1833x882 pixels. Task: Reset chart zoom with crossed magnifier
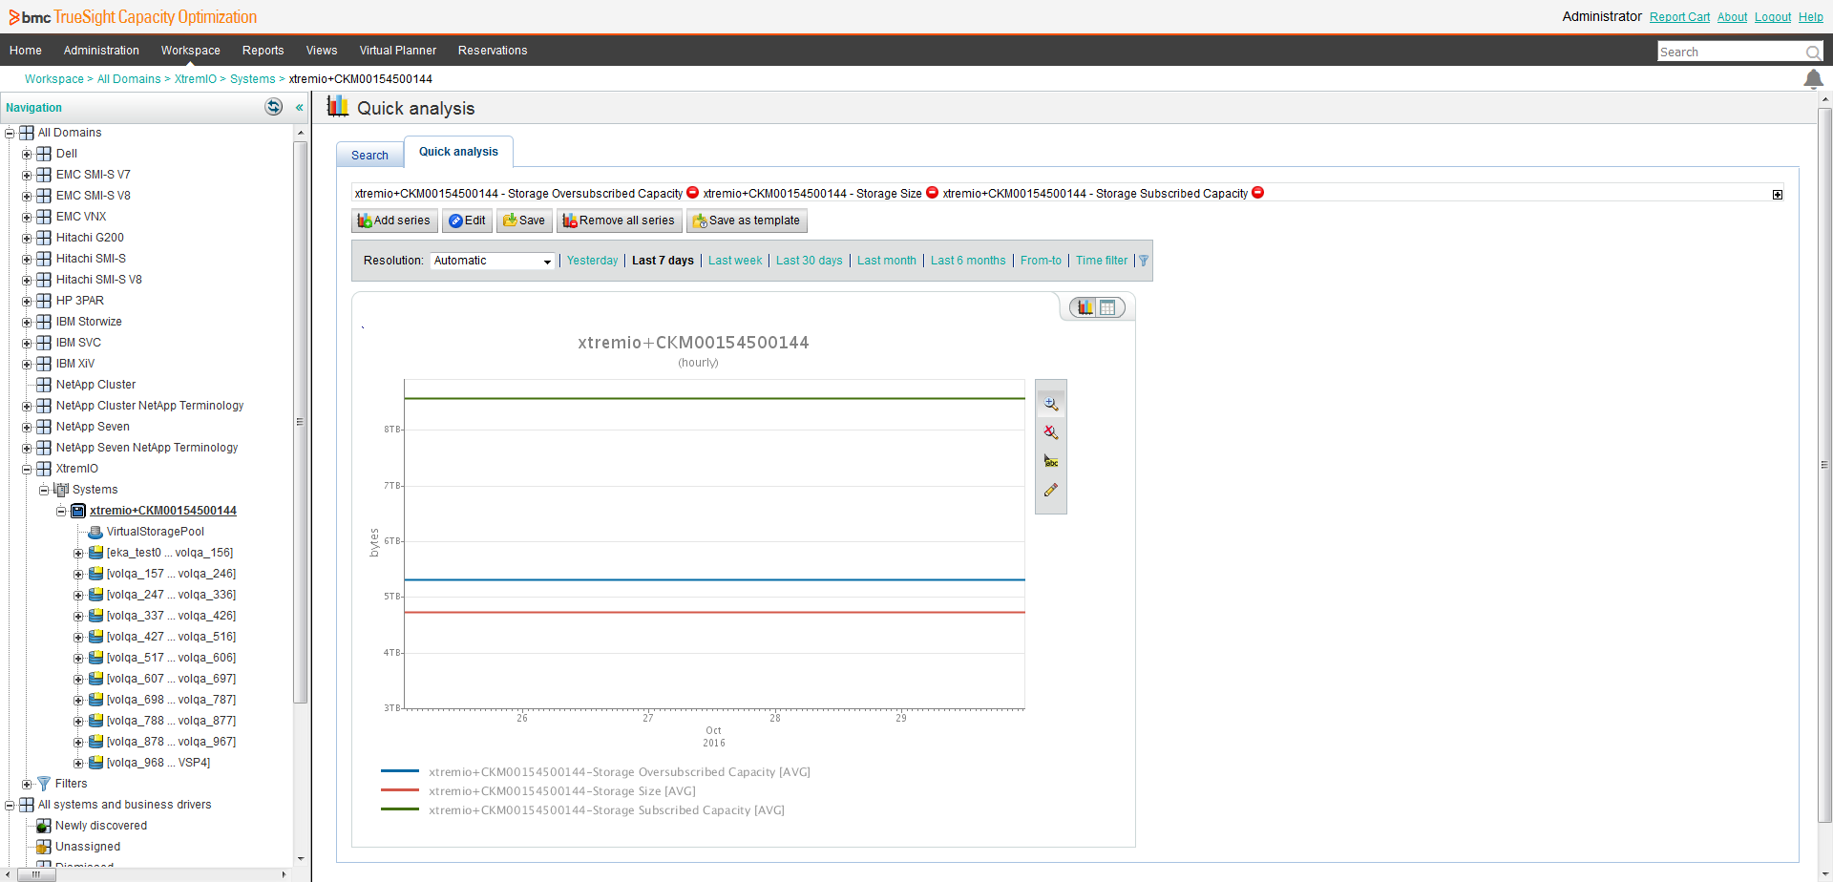(1051, 432)
